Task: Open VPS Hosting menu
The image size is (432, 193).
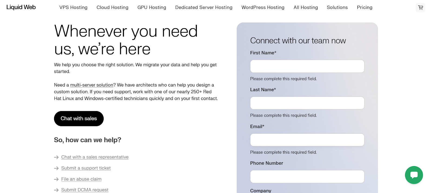Action: coord(73,8)
